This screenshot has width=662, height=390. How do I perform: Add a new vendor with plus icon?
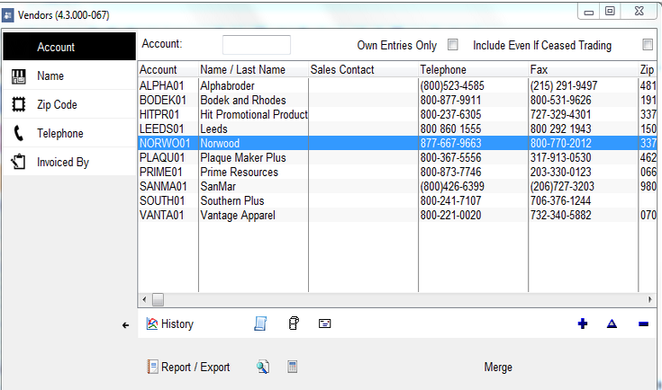pyautogui.click(x=583, y=324)
